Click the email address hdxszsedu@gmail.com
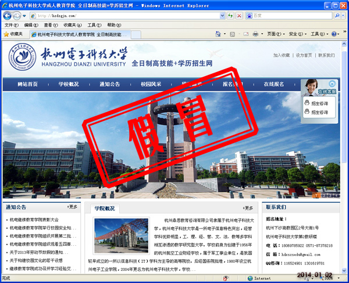 click(x=301, y=255)
